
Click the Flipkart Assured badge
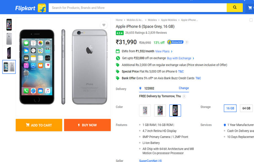(175, 42)
